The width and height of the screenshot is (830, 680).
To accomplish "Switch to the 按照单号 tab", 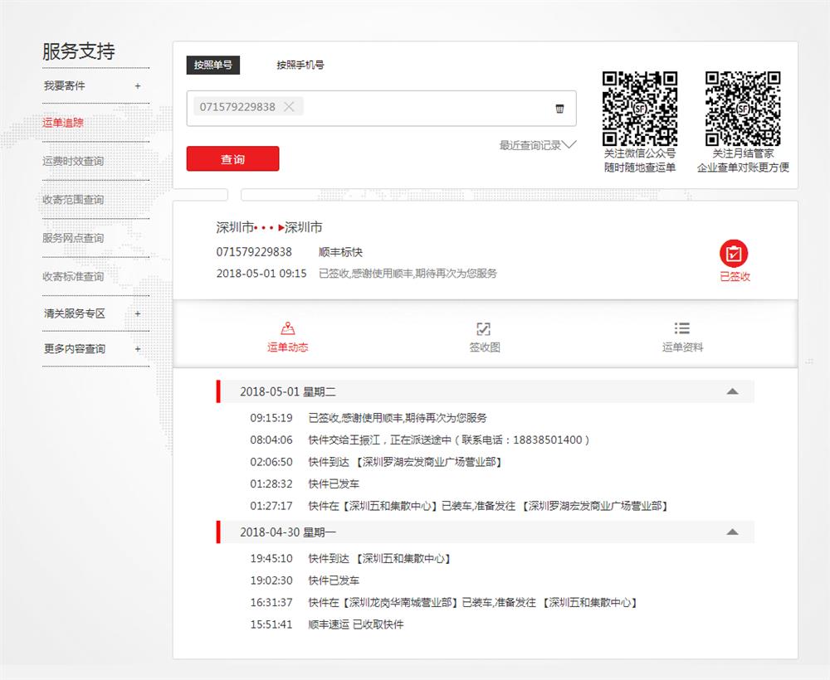I will click(x=212, y=65).
